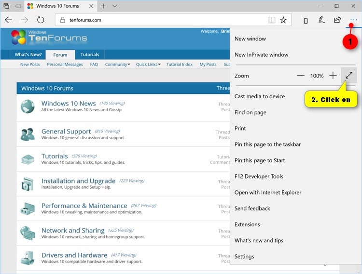This screenshot has height=274, width=362.
Task: Click the lock icon in address bar
Action: tap(62, 20)
